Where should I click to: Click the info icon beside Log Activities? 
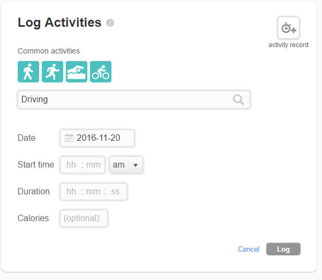tap(110, 22)
